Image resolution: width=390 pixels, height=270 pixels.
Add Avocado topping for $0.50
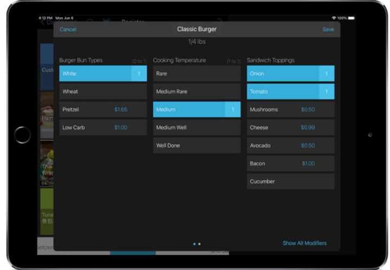click(x=290, y=146)
